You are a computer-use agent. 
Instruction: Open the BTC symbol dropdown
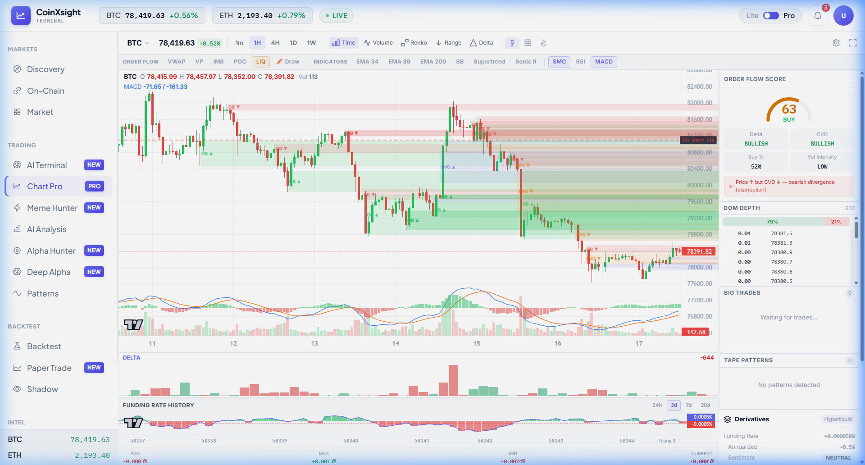(138, 43)
